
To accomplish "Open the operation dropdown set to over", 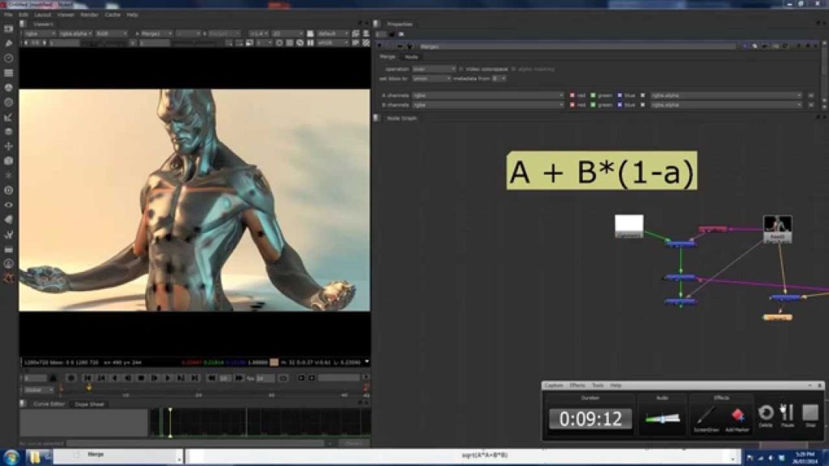I will (x=432, y=69).
